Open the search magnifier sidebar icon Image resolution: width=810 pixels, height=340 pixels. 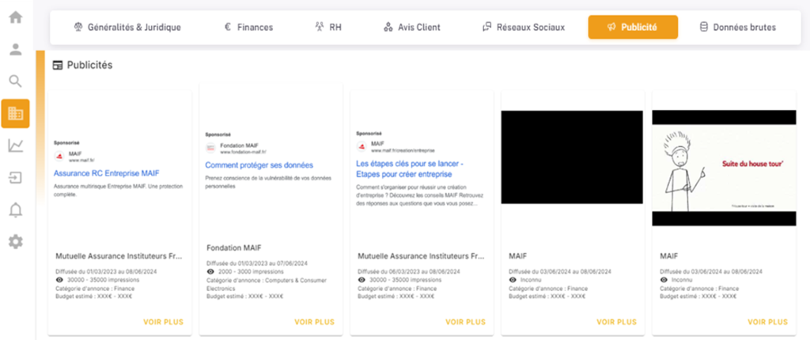(x=16, y=81)
